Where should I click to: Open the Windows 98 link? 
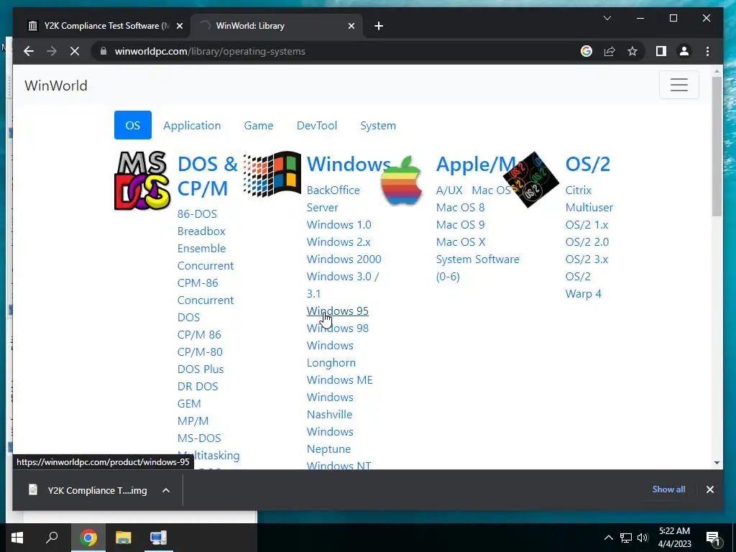[x=338, y=328]
